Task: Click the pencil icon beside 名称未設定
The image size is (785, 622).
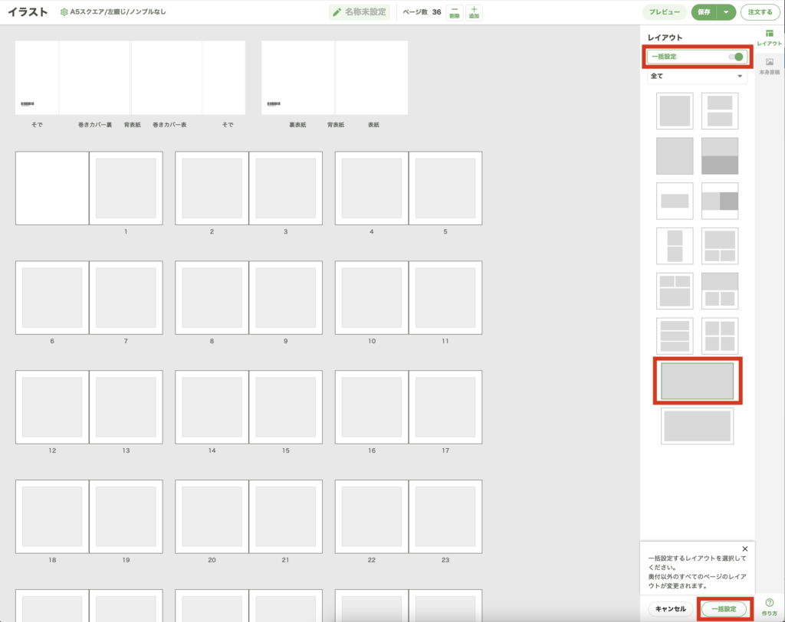Action: 337,12
